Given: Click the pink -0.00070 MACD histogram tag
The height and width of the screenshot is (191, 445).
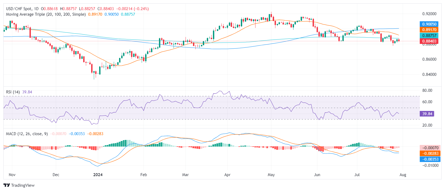Looking at the screenshot, I should (430, 148).
